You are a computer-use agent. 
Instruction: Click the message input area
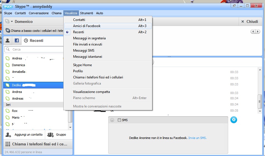(x=168, y=138)
